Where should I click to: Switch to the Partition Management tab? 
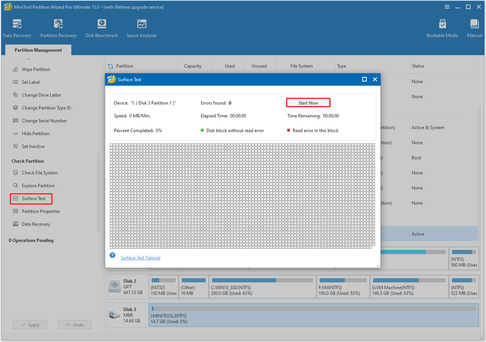tap(38, 50)
